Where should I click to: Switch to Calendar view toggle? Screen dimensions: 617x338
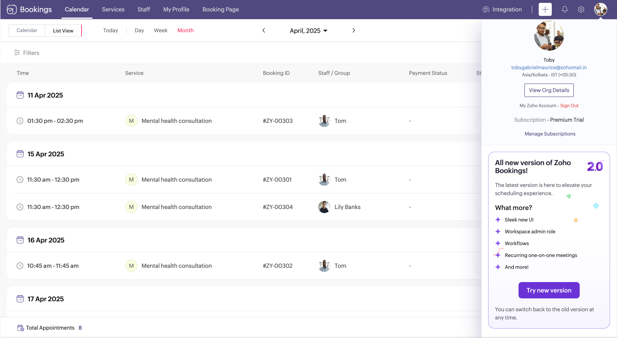[27, 31]
